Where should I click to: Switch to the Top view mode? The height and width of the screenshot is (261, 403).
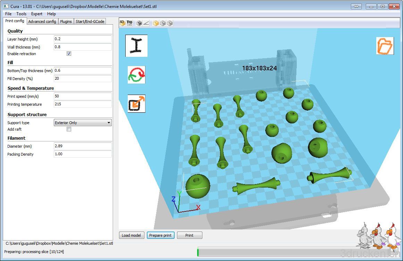pyautogui.click(x=129, y=23)
